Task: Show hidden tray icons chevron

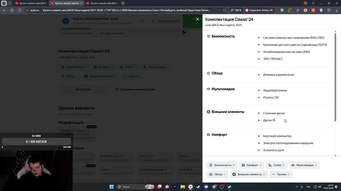Action: tap(297, 187)
